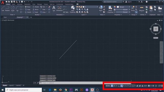Click the Match Properties tool
164x92 pixels.
(x=110, y=9)
